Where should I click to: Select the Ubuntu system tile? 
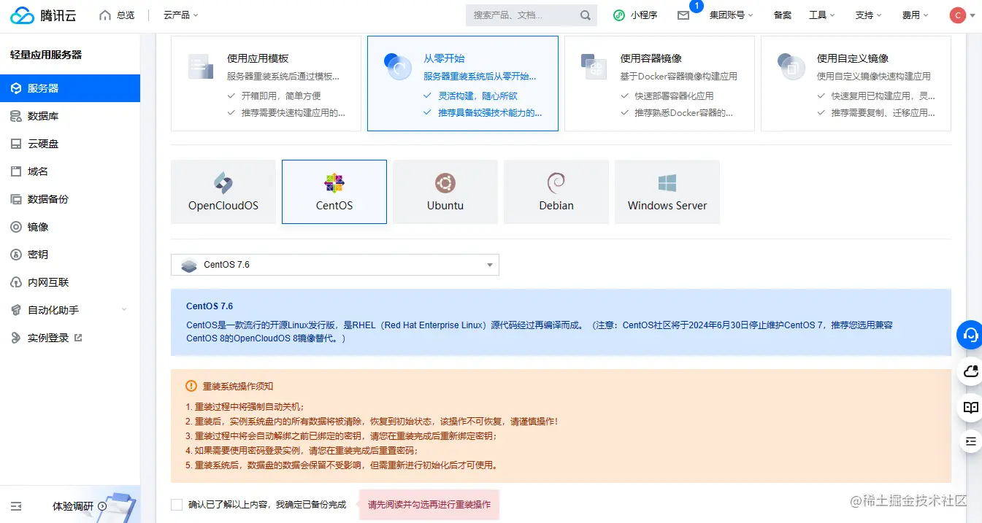point(445,192)
